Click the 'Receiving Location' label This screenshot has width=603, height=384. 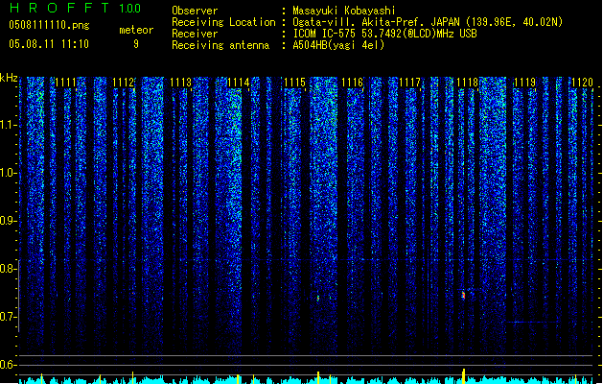tap(223, 22)
